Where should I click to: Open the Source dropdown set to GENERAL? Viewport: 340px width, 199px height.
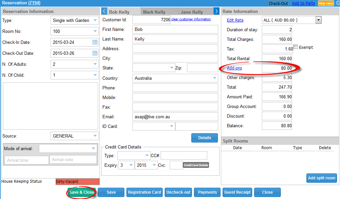tap(95, 136)
